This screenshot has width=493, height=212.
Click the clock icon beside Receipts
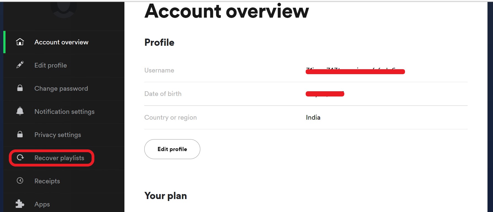coord(20,181)
